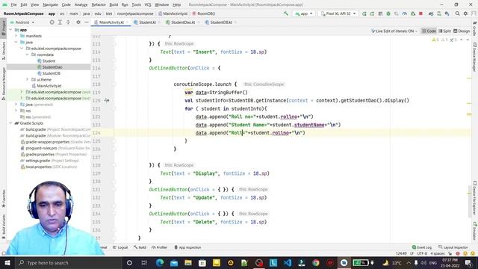Toggle the Favorites side tool tab

(x=3, y=198)
